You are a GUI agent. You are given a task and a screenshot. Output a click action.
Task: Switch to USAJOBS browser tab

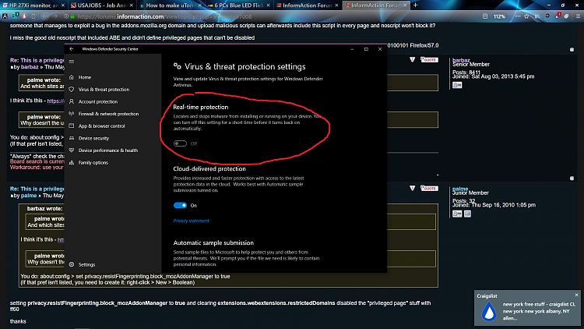tap(101, 5)
